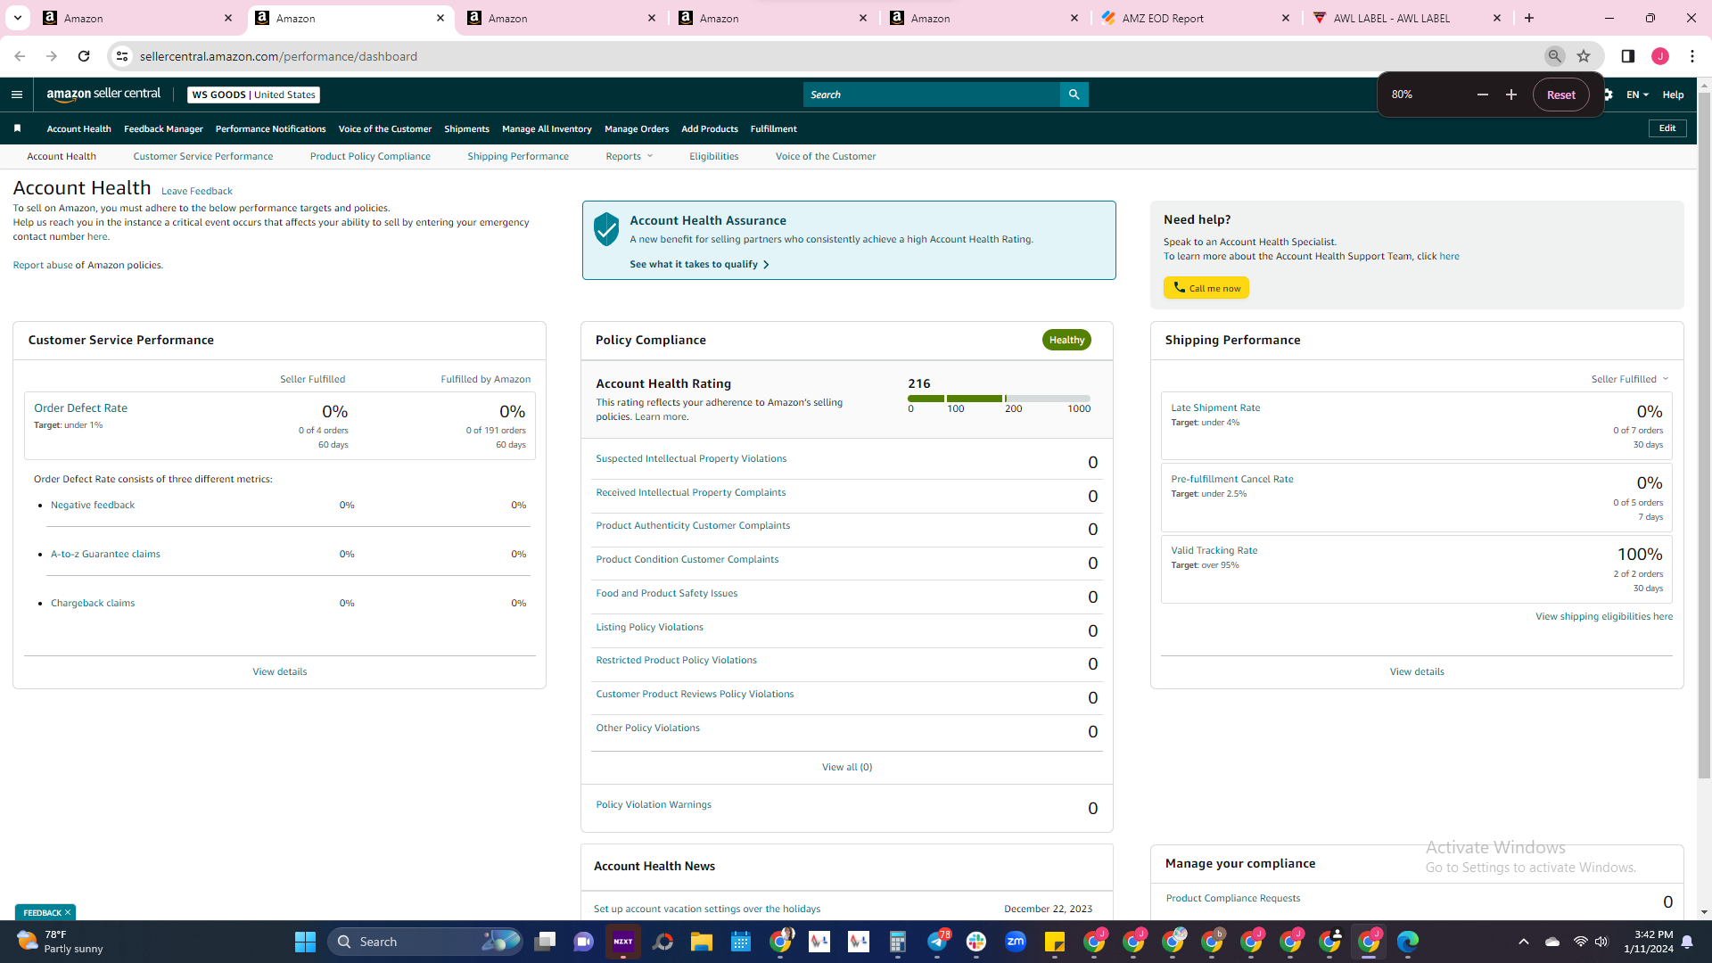The height and width of the screenshot is (963, 1712).
Task: Click the browser zoom magnifier icon in the address bar
Action: click(1554, 56)
